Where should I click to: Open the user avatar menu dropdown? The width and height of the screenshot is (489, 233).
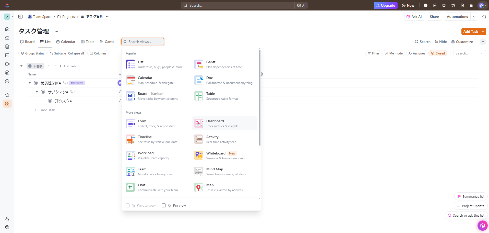[x=482, y=5]
